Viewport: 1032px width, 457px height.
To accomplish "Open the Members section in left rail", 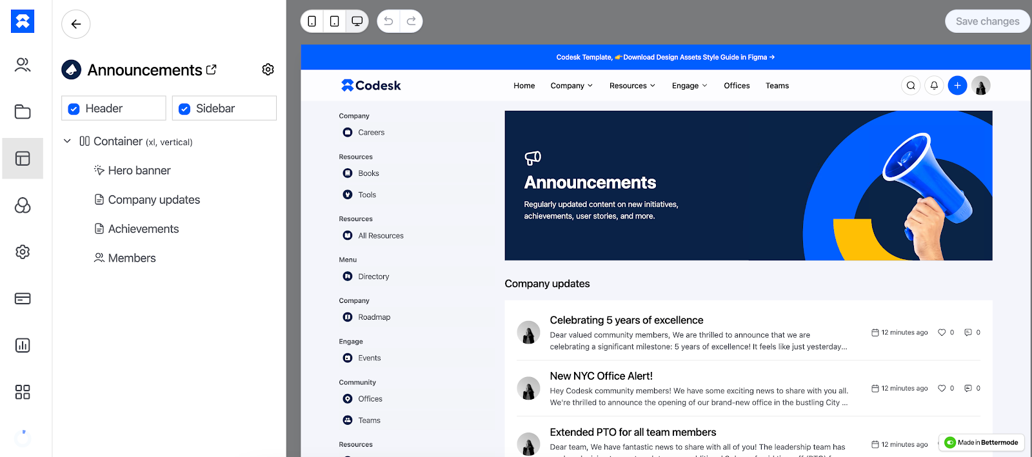I will pos(23,64).
